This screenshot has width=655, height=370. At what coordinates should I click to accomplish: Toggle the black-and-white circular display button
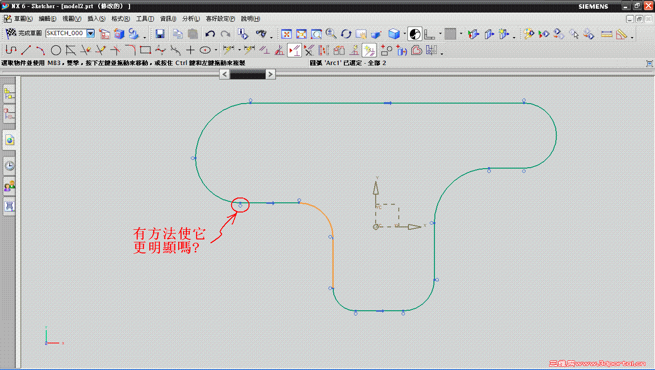(415, 34)
